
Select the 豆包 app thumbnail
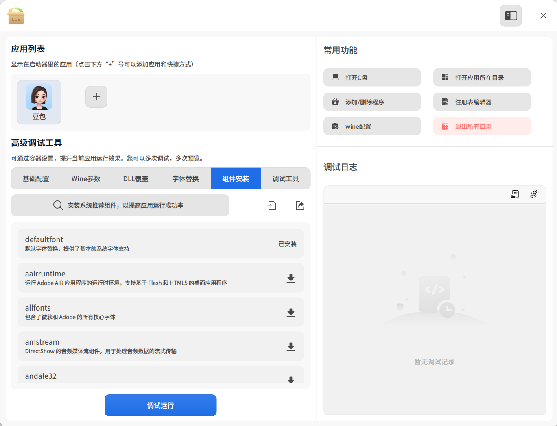tap(39, 102)
